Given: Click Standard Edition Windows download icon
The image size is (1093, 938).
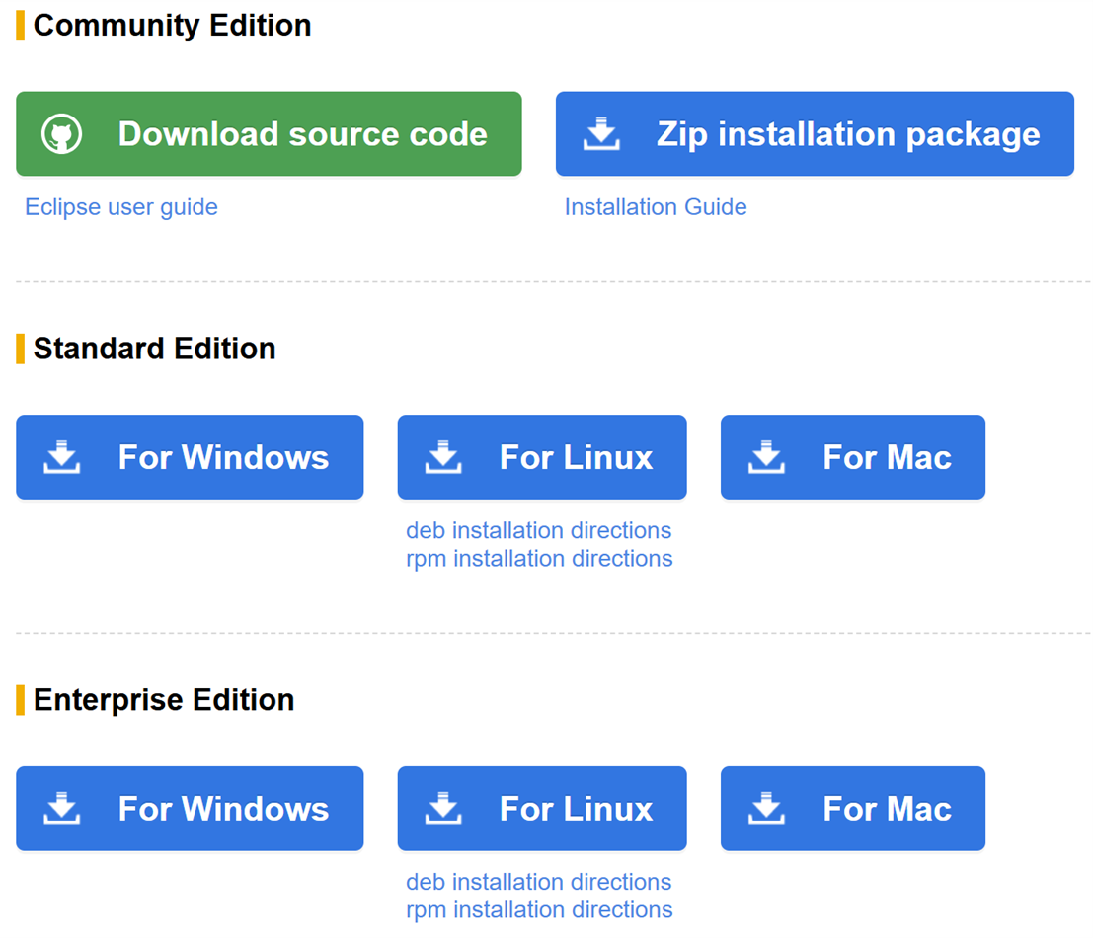Looking at the screenshot, I should [x=62, y=457].
